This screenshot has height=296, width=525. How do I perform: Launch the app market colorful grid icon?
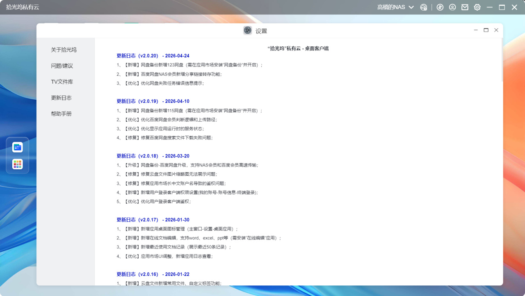click(x=18, y=164)
